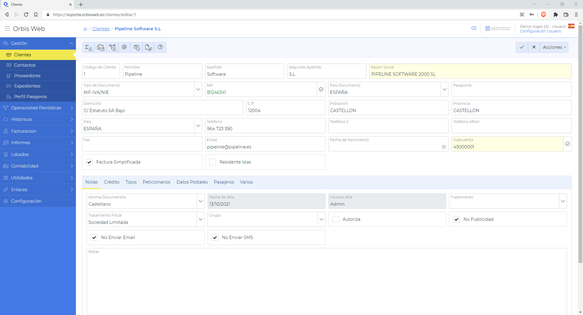The width and height of the screenshot is (583, 315).
Task: Expand Operaciones Periódicas in sidebar
Action: point(38,108)
